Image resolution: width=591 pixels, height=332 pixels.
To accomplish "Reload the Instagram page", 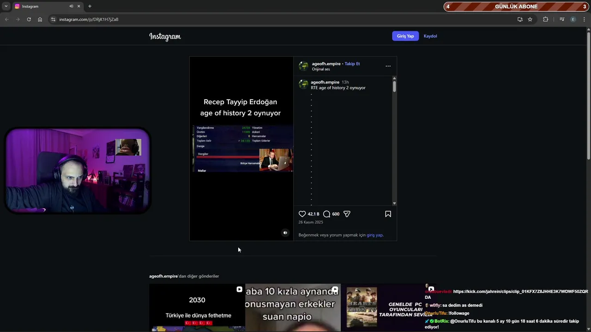I will [x=29, y=19].
